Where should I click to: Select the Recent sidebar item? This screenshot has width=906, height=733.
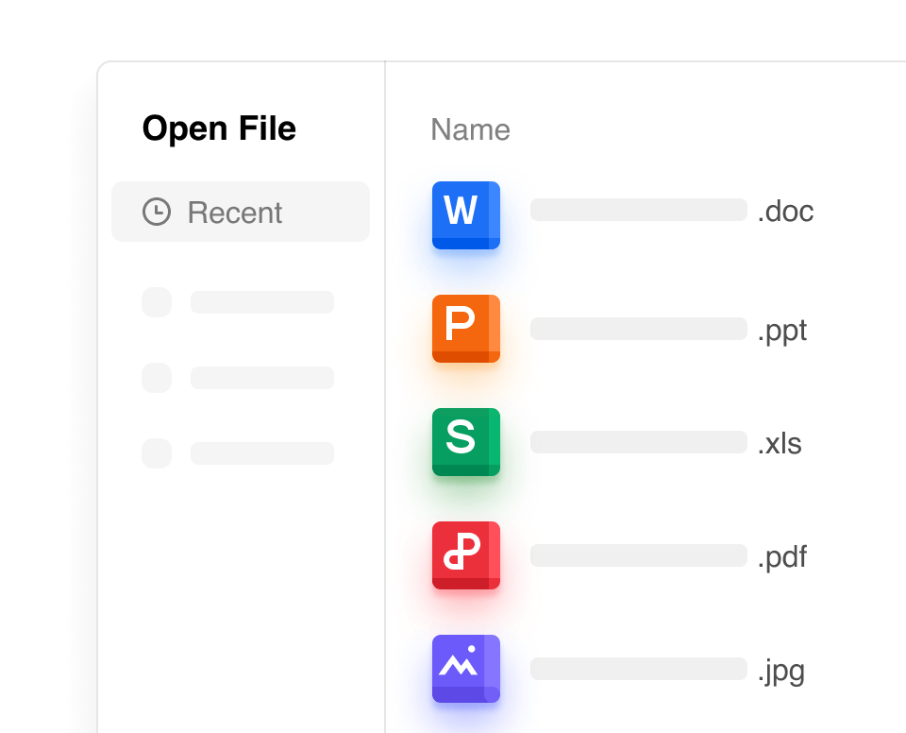tap(240, 212)
